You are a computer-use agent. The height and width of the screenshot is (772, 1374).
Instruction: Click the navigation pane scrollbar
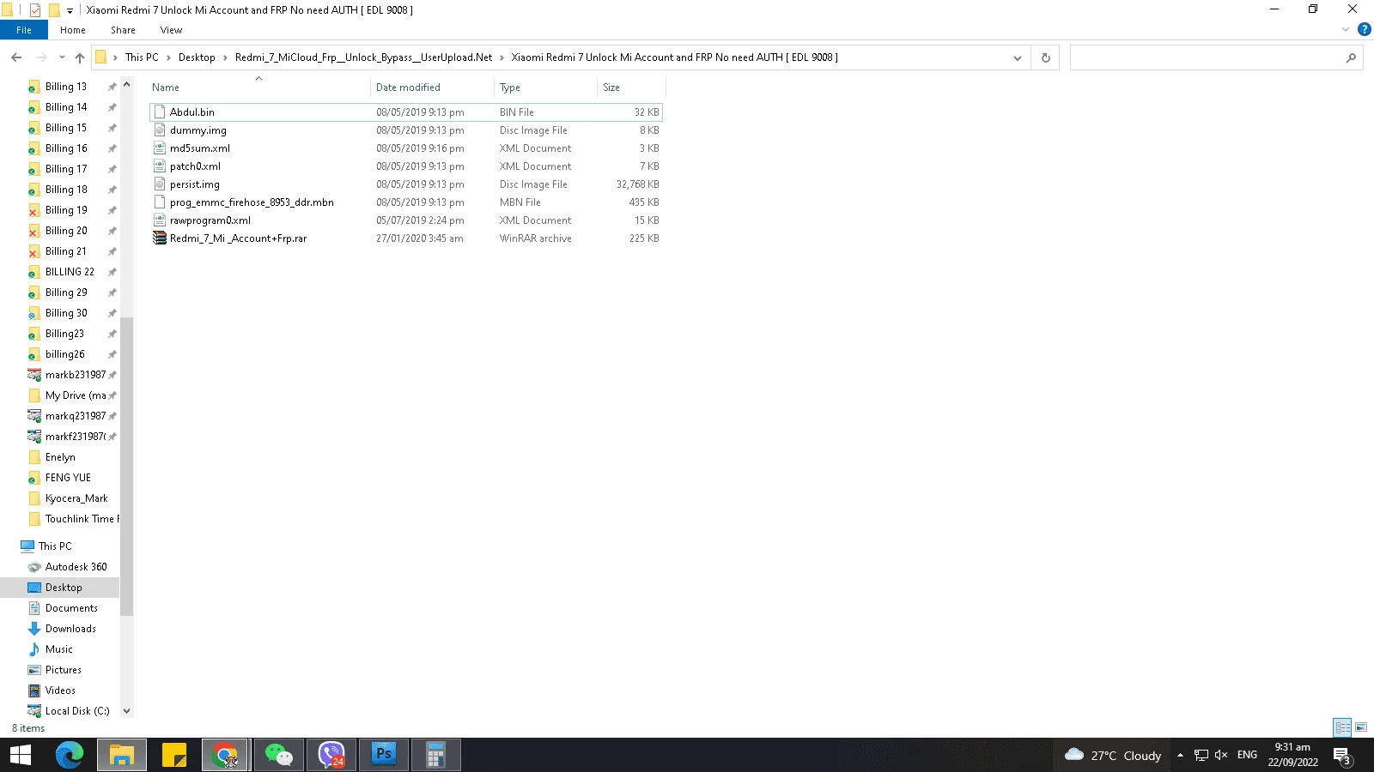[126, 467]
